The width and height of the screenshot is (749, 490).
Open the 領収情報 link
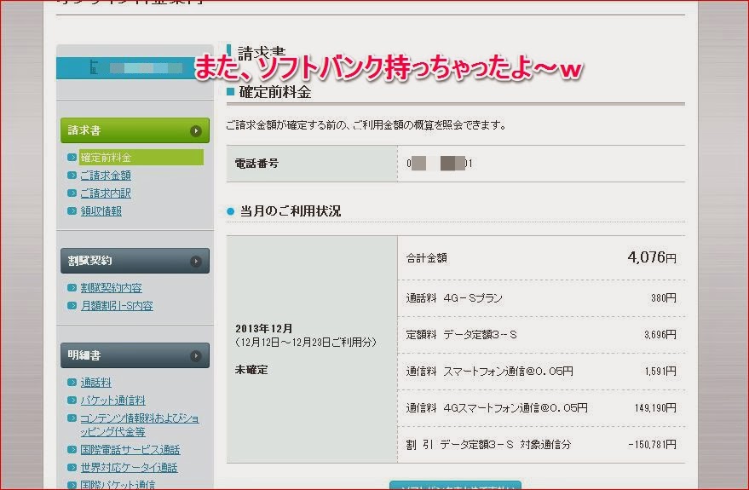coord(101,210)
